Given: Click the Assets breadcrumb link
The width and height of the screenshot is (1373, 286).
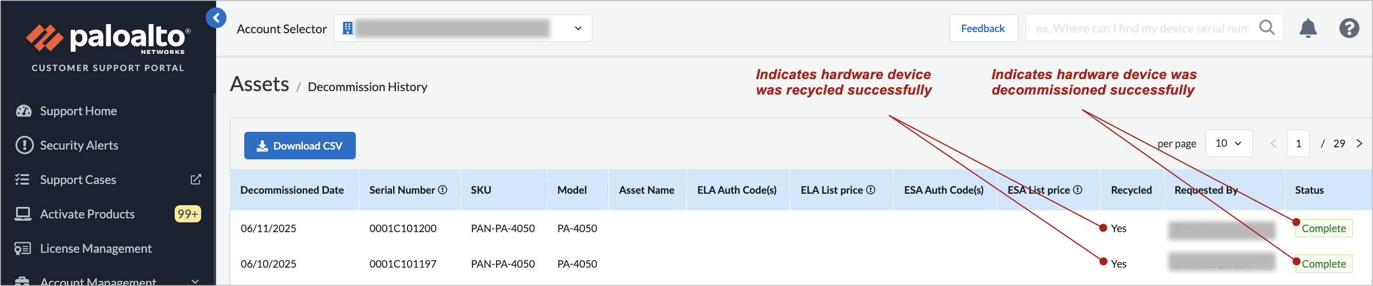Looking at the screenshot, I should pyautogui.click(x=259, y=85).
